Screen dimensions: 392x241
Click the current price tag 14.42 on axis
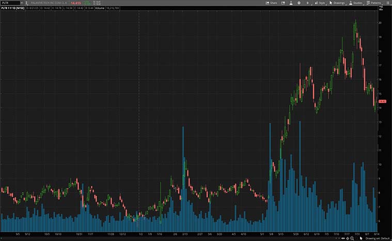click(382, 101)
